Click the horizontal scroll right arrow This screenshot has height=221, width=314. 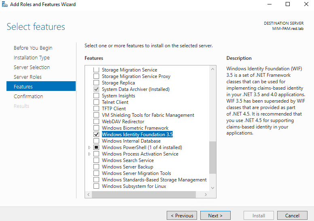pos(206,195)
